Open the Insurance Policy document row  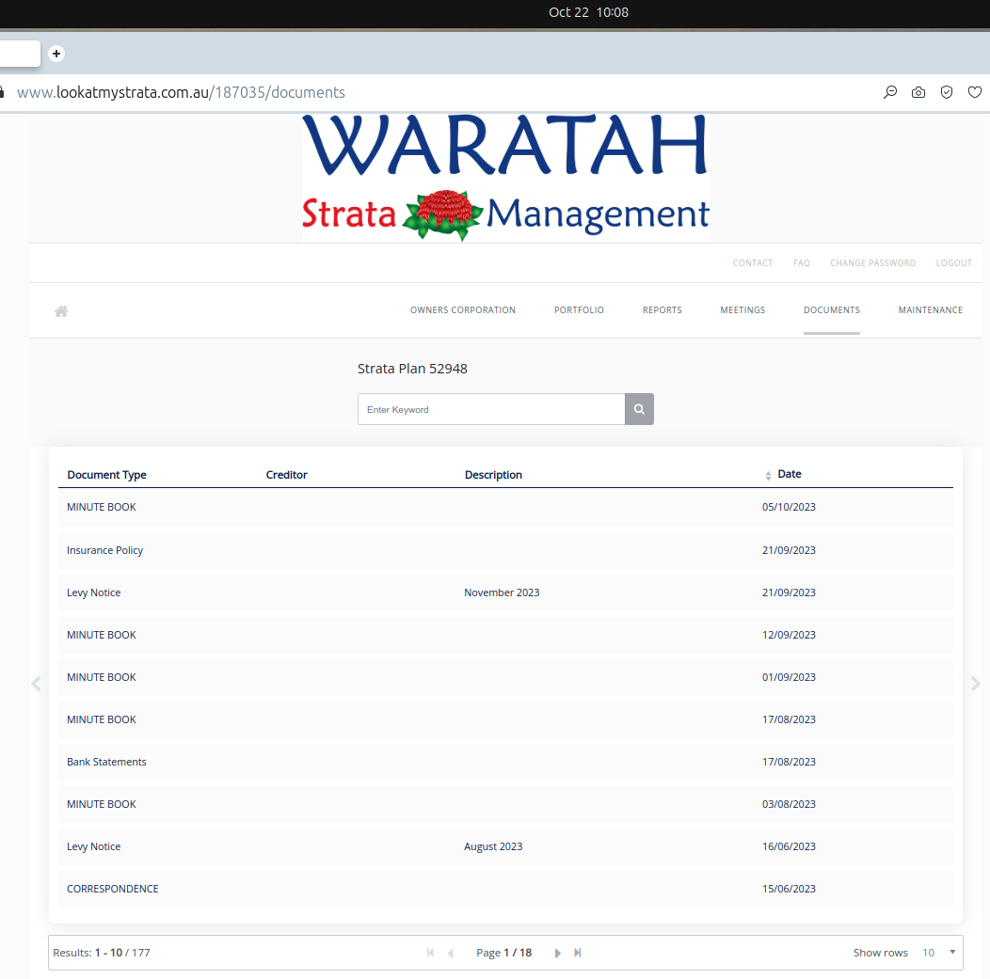click(505, 550)
